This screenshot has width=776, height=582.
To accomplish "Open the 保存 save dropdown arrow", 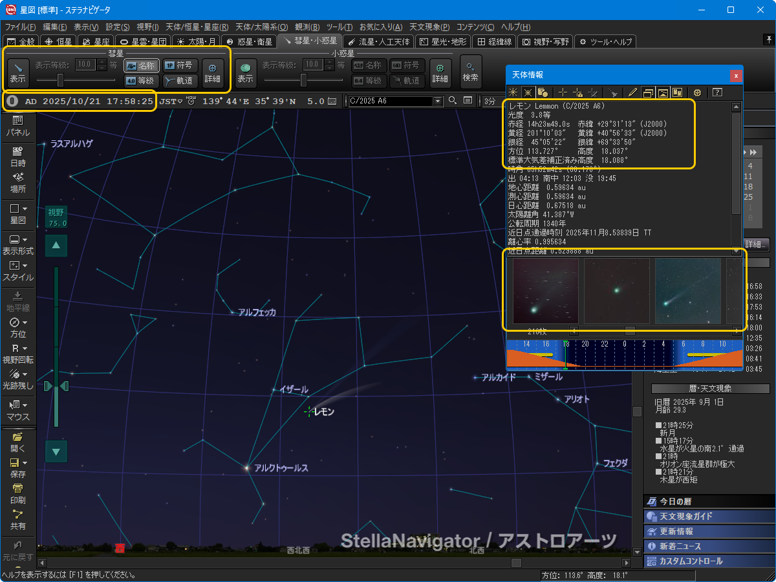I will coord(25,463).
